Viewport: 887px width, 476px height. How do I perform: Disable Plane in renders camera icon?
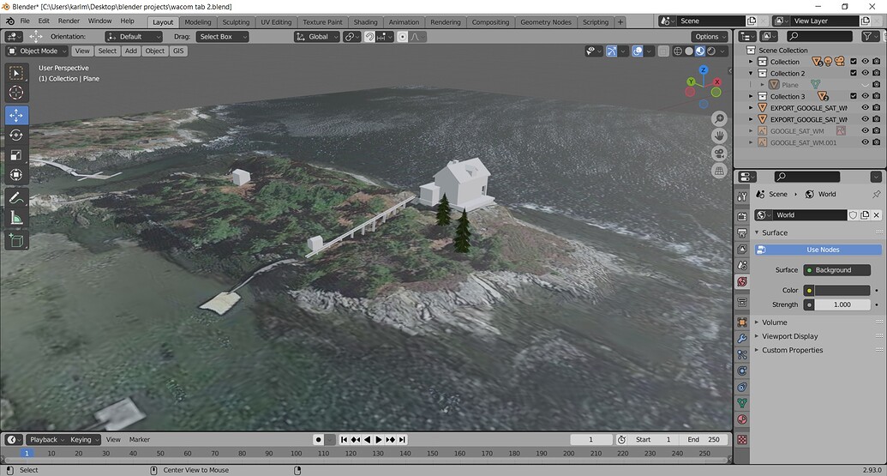[876, 85]
